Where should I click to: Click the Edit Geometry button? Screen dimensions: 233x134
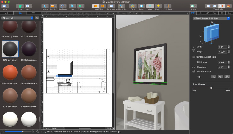click(204, 72)
